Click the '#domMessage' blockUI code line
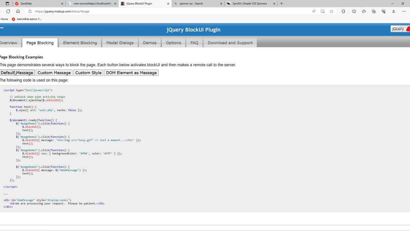 click(54, 170)
